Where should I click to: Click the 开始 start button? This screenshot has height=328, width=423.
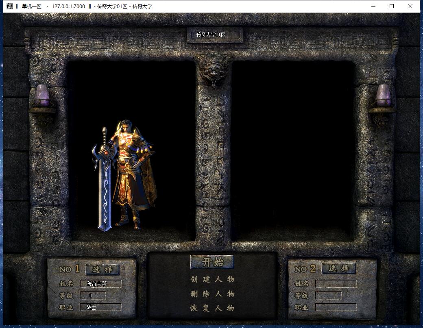click(212, 262)
